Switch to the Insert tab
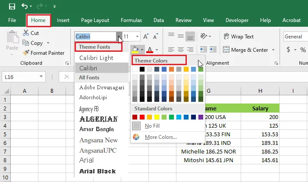This screenshot has width=308, height=182. (x=63, y=20)
